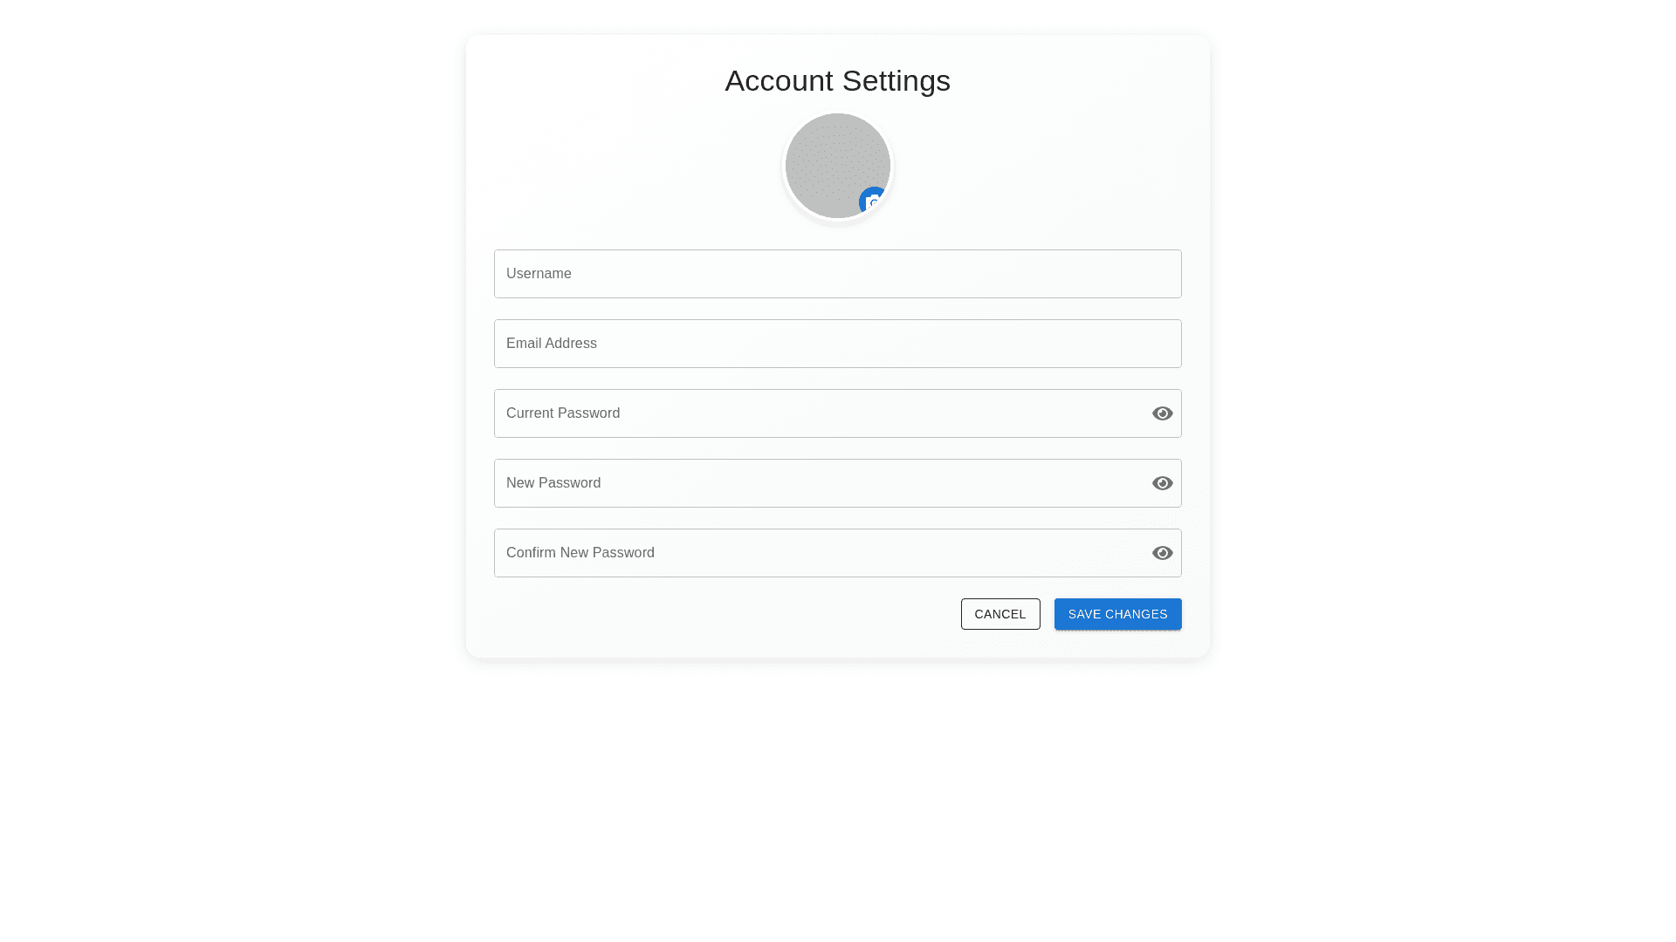This screenshot has height=942, width=1676.
Task: Focus the Username input field
Action: point(836,274)
